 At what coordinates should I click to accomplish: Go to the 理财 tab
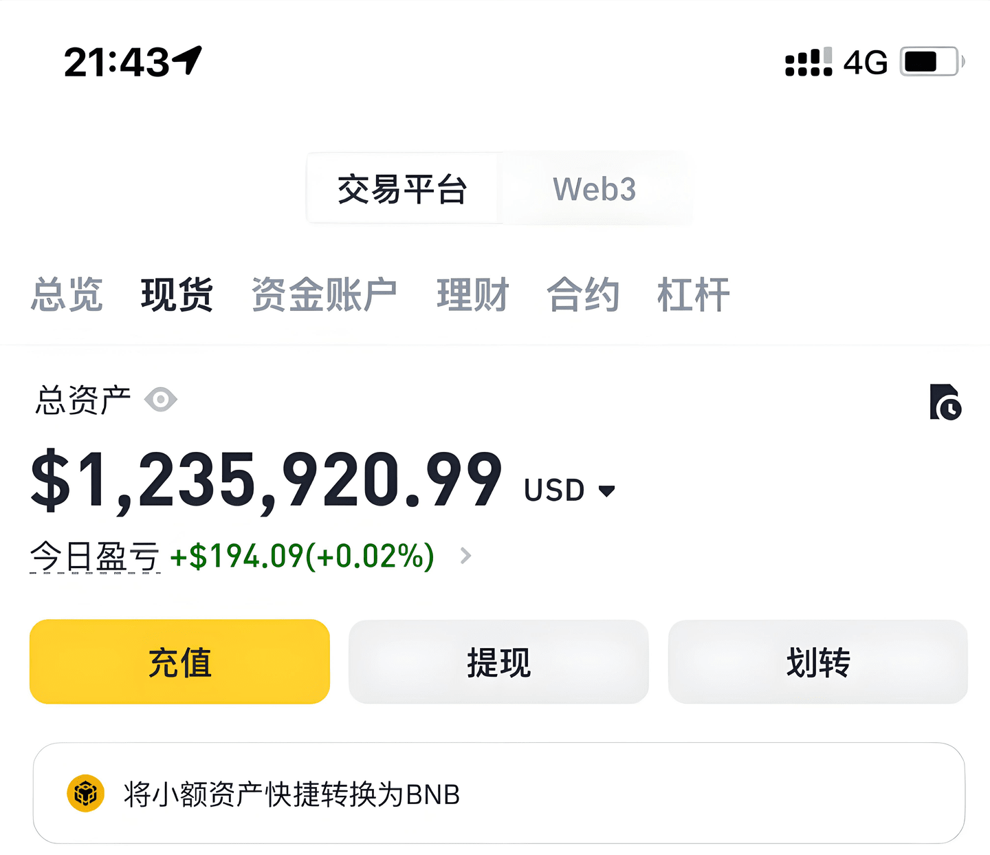tap(473, 294)
